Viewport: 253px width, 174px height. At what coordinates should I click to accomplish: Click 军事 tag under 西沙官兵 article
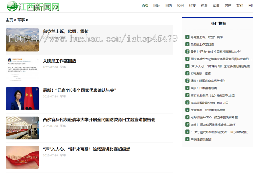(63, 126)
